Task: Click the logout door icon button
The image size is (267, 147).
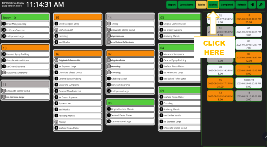Action: [252, 5]
